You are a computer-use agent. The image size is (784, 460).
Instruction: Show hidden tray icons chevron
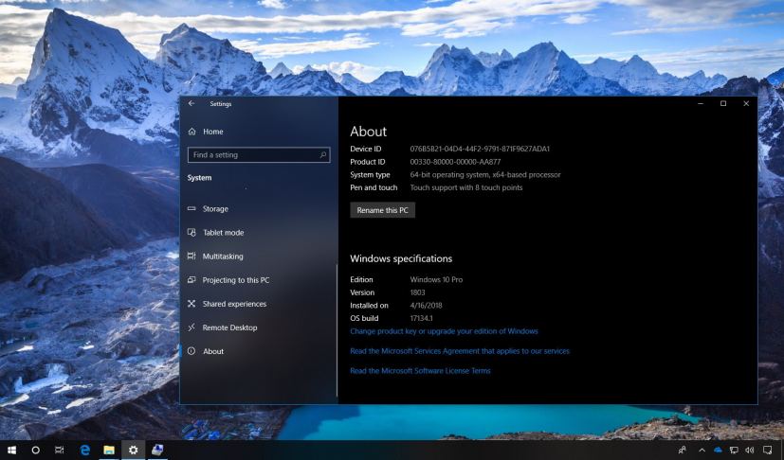[702, 450]
